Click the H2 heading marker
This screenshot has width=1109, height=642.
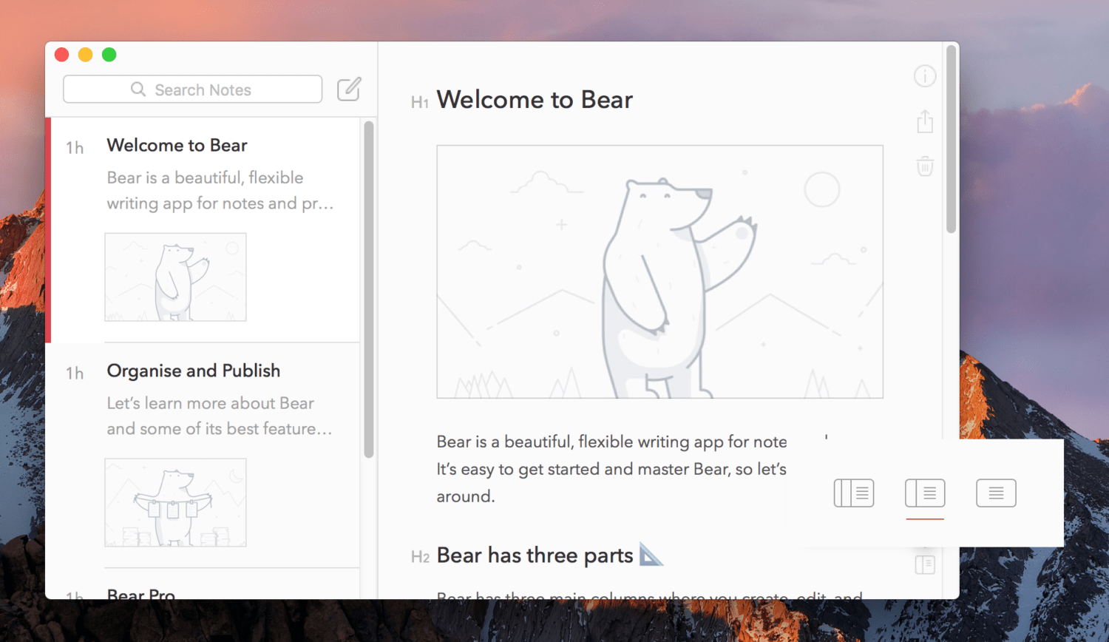click(419, 557)
